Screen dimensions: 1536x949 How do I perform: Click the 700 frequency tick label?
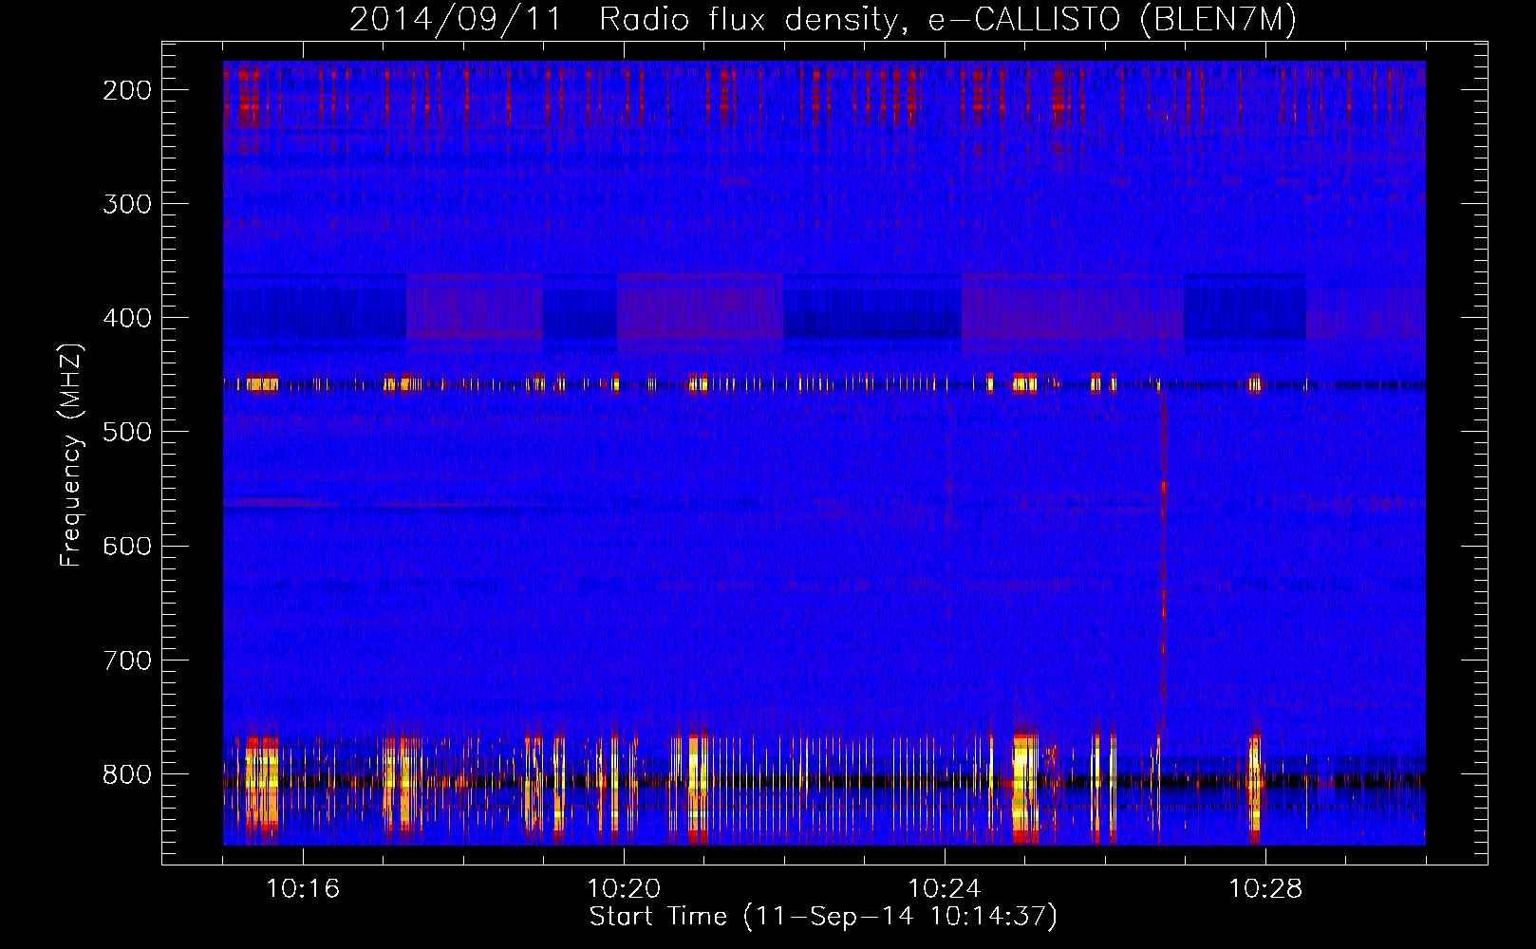127,660
